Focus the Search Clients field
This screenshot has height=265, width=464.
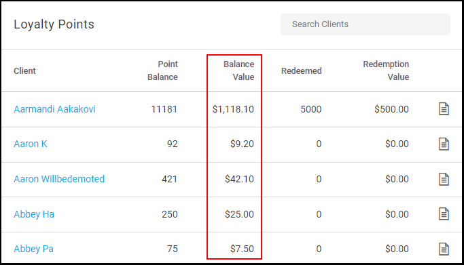click(365, 24)
